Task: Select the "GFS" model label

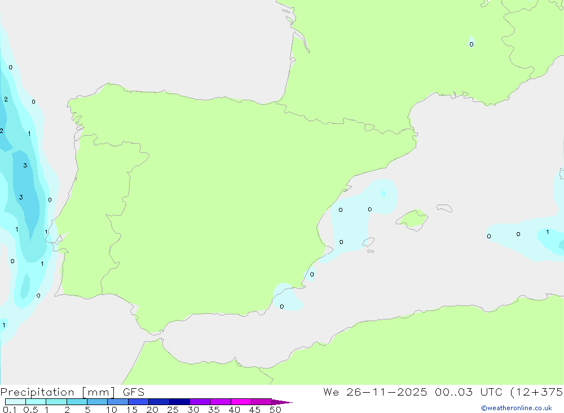Action: pos(134,392)
